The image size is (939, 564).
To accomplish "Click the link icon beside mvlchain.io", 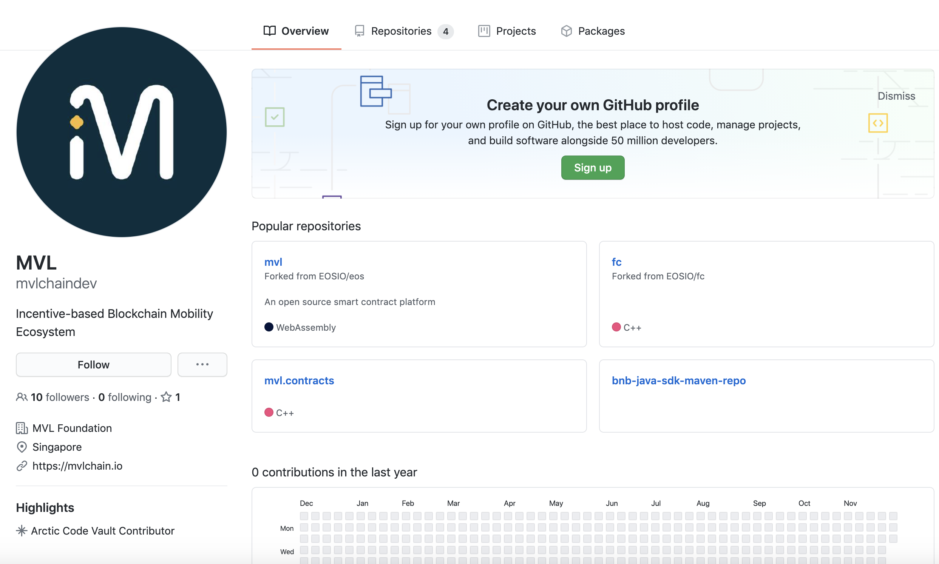I will [22, 466].
